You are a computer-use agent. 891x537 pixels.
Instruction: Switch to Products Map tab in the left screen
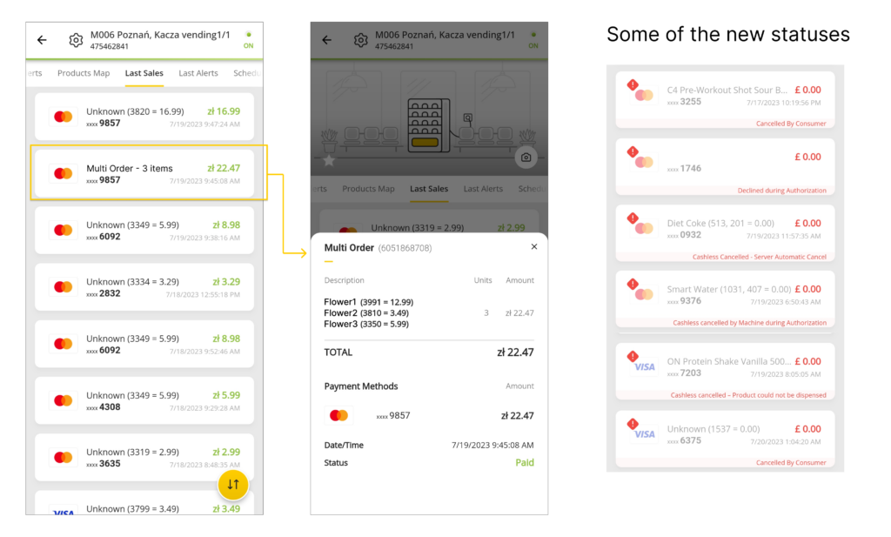[84, 73]
